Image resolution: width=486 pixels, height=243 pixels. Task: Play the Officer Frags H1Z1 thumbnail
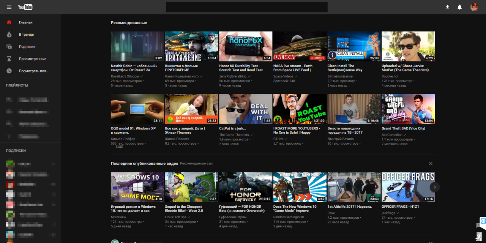click(x=408, y=187)
